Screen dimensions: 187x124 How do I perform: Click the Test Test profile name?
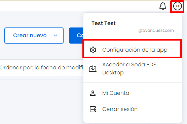(x=104, y=23)
